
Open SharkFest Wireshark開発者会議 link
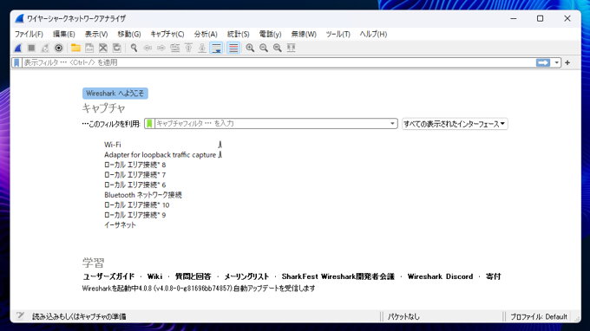point(338,276)
